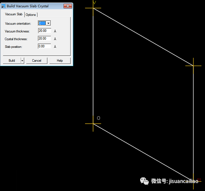This screenshot has height=191, width=205.
Task: Select the Vacuum orientation combo box value
Action: tap(42, 23)
